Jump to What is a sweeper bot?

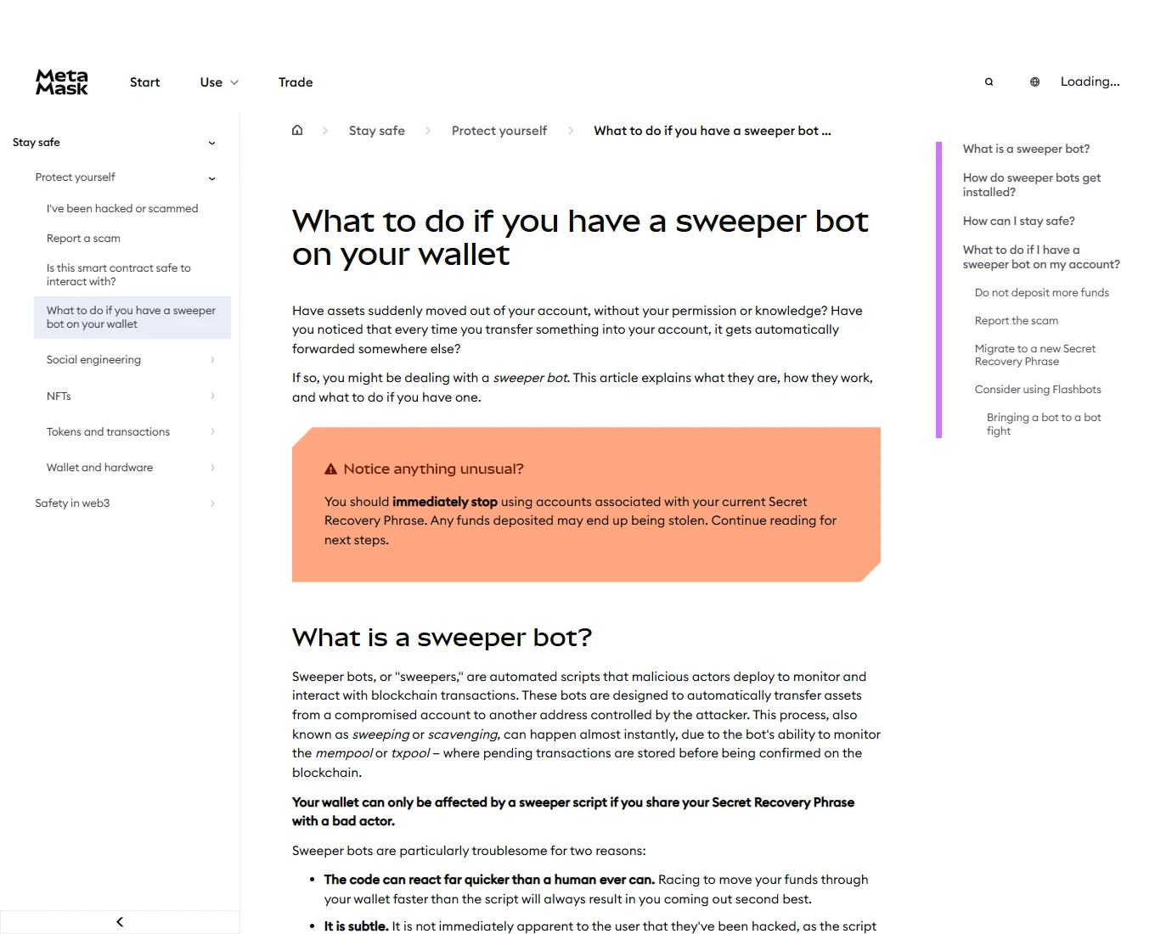pyautogui.click(x=1026, y=149)
